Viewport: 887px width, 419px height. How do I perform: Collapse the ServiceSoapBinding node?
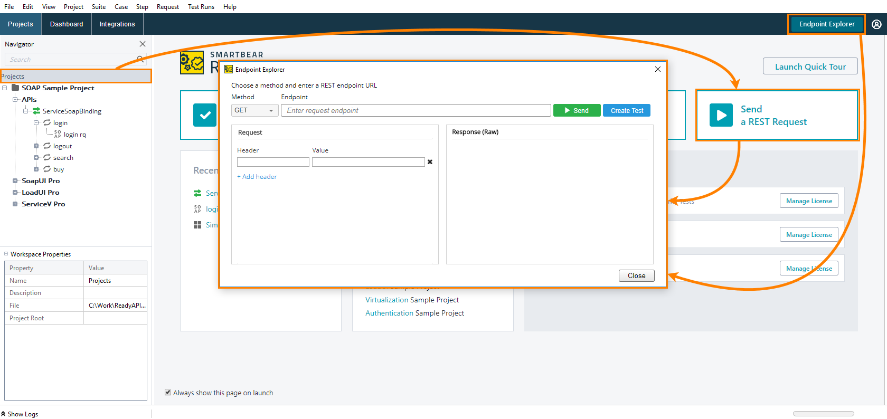[x=26, y=111]
